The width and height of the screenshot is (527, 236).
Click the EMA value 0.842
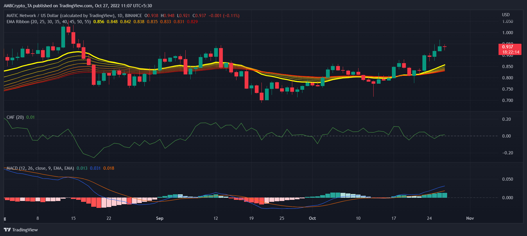click(126, 22)
